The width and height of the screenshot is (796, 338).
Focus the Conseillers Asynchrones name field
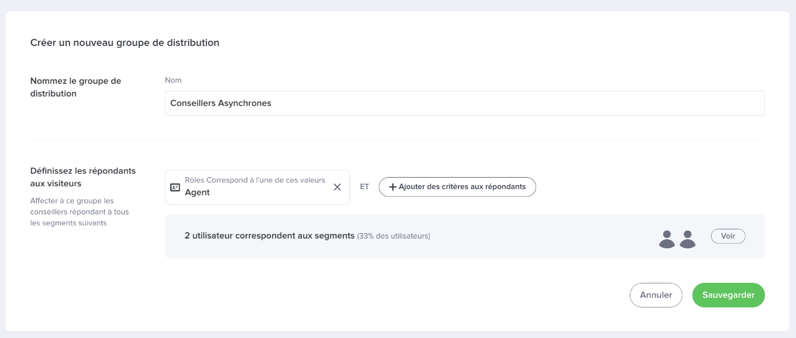[x=464, y=103]
